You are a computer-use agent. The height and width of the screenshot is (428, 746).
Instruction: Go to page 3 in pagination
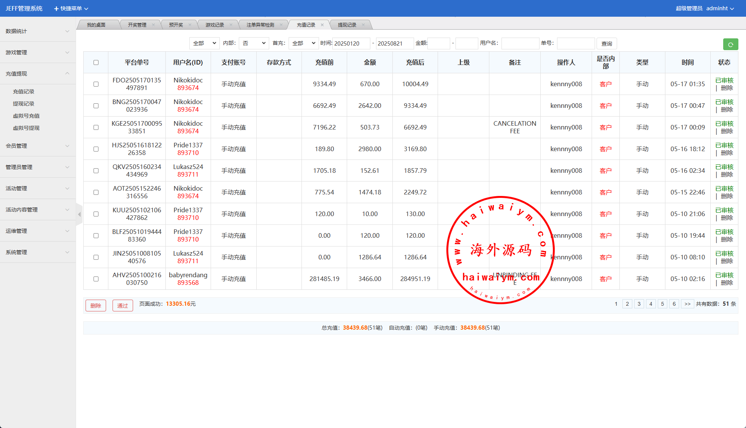point(639,304)
